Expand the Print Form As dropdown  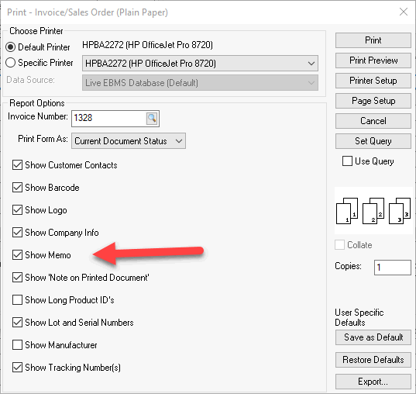129,141
